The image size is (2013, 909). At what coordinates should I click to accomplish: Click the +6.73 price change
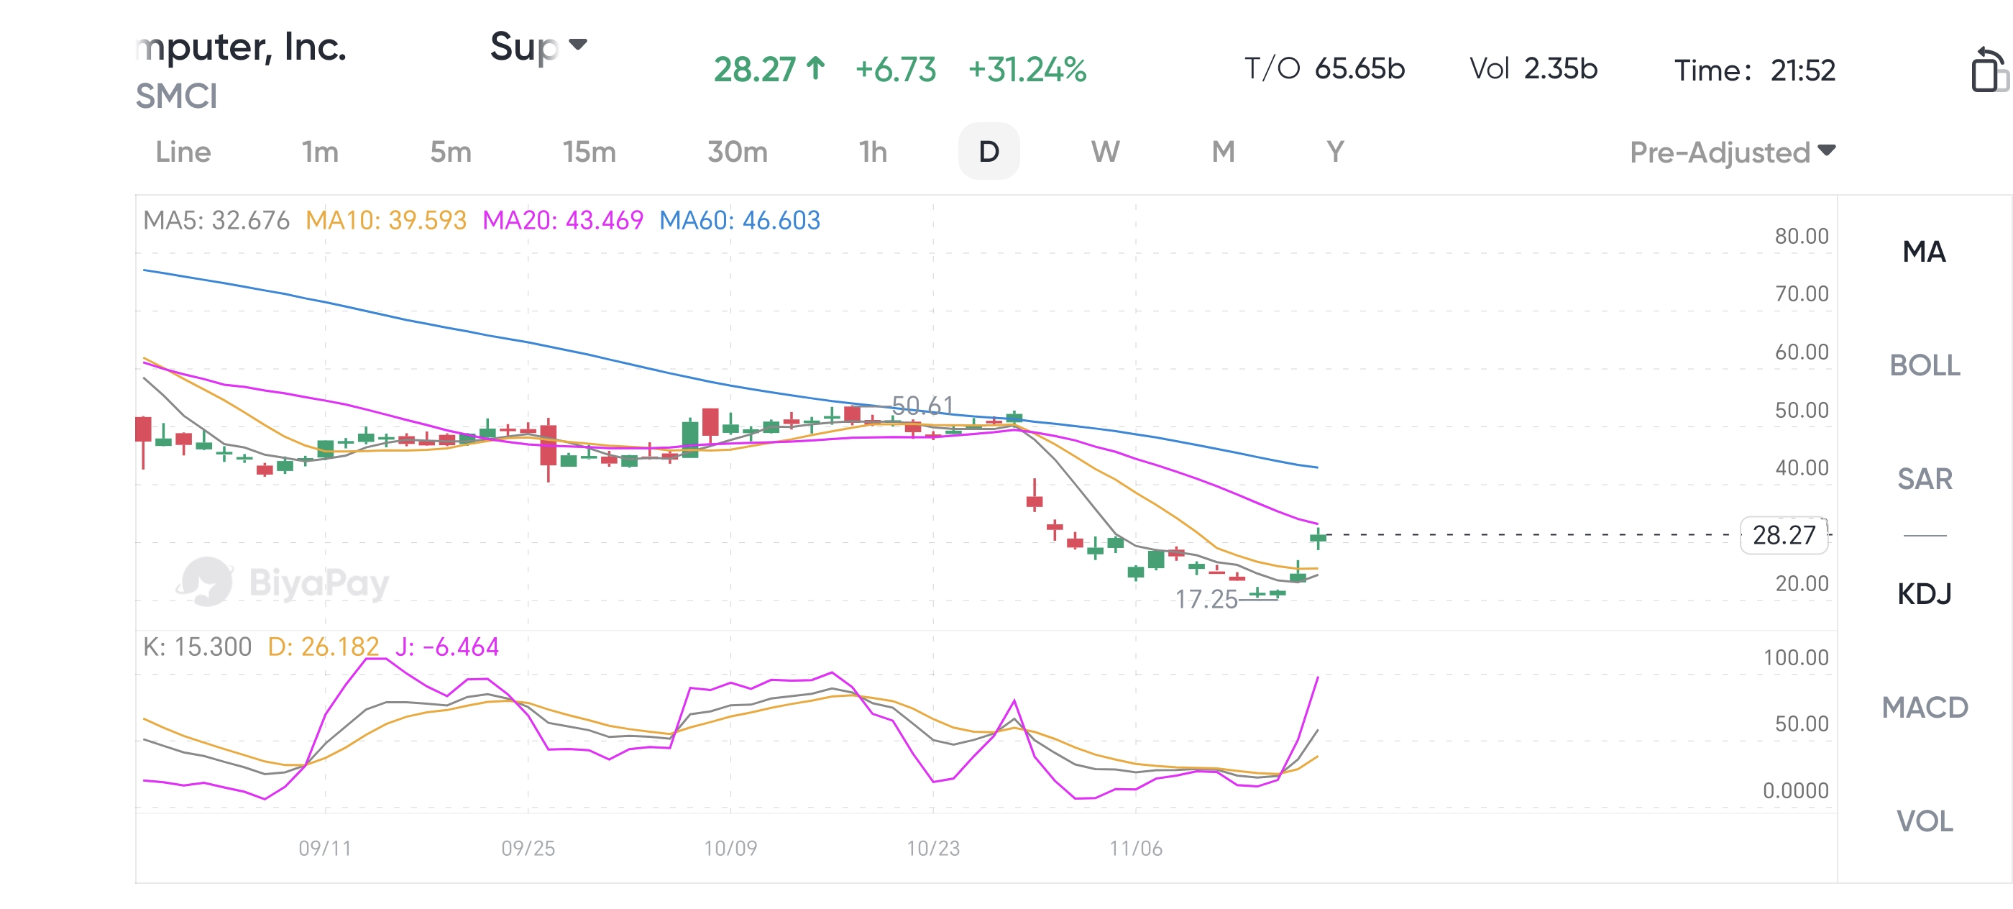point(896,70)
